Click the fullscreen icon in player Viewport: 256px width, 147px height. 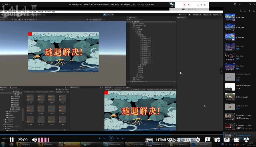(237, 140)
